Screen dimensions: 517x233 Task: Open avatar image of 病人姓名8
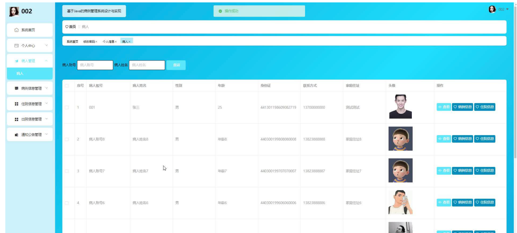click(x=400, y=139)
